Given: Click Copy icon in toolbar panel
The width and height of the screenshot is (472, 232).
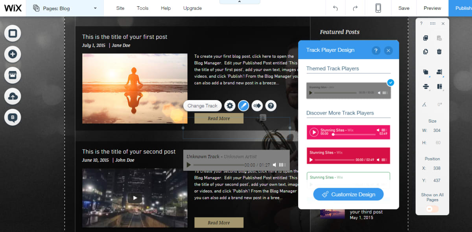Looking at the screenshot, I should point(425,38).
